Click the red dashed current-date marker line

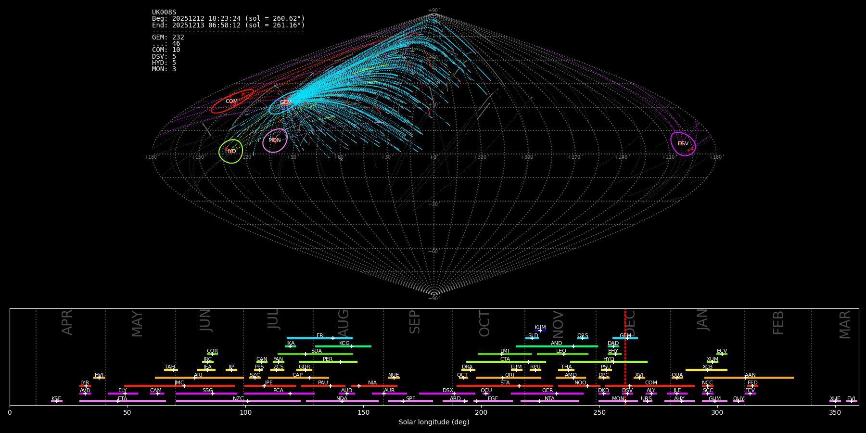coord(625,357)
